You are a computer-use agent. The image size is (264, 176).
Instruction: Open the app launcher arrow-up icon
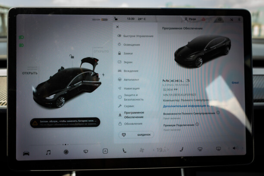[105, 151]
